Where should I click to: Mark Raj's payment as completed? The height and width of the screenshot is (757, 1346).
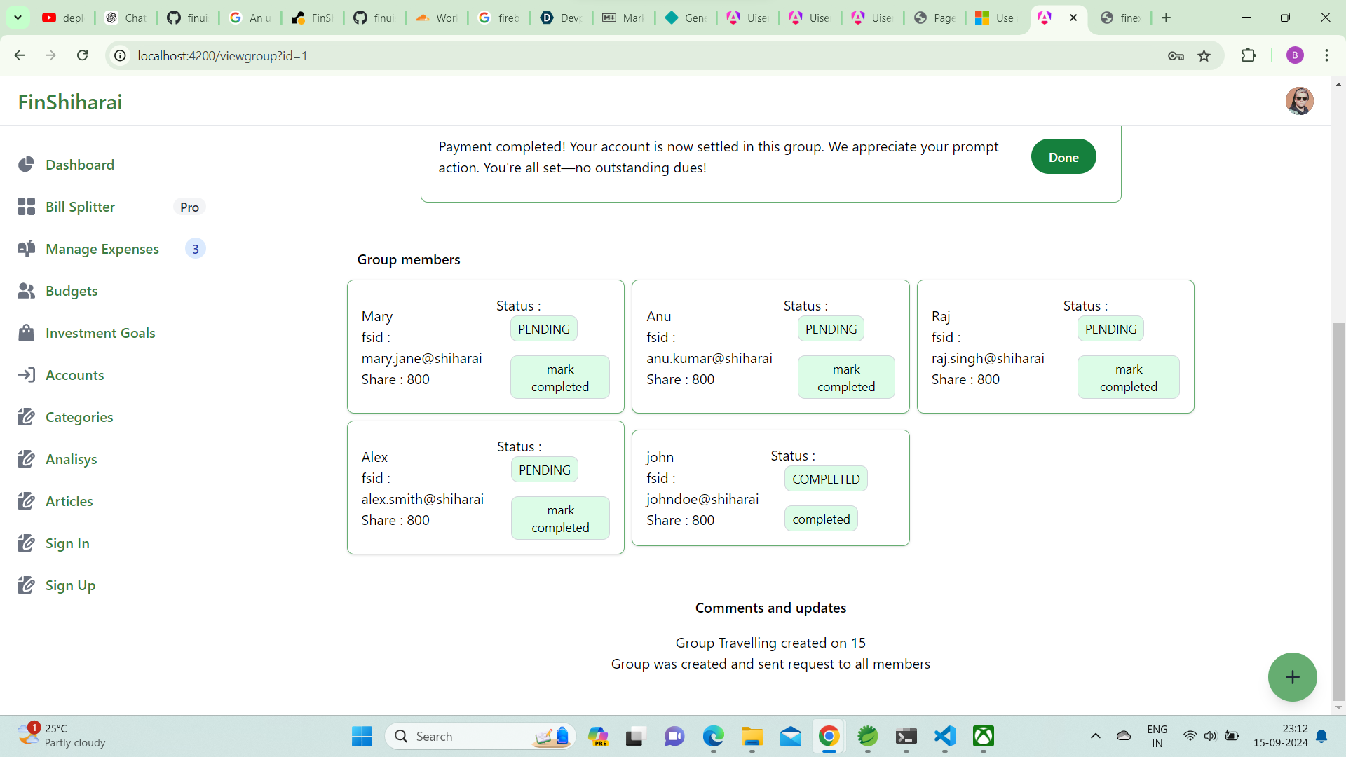tap(1128, 378)
